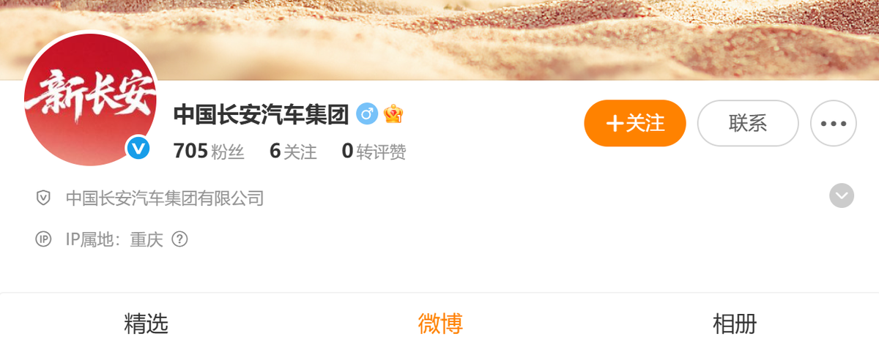Switch to the 精选 tab

146,323
